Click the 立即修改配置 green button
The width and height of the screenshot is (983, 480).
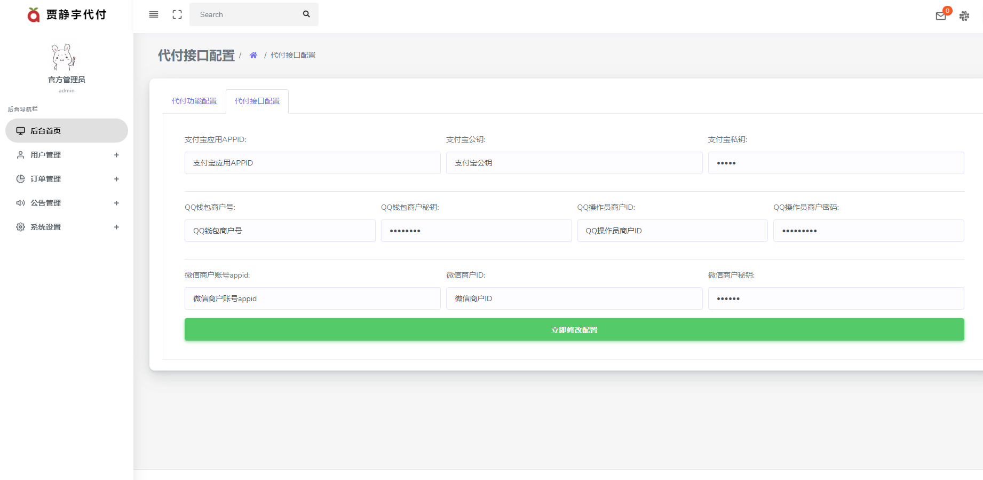coord(574,329)
